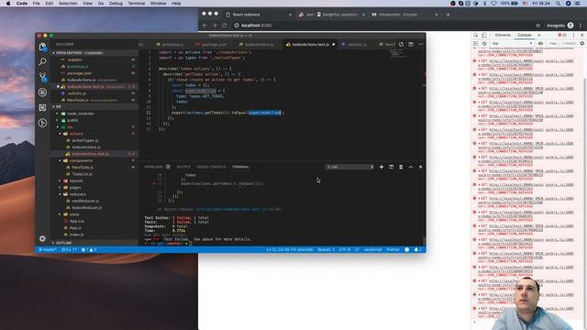587x330 pixels.
Task: Click the Manage gear icon in VS Code
Action: tap(43, 238)
